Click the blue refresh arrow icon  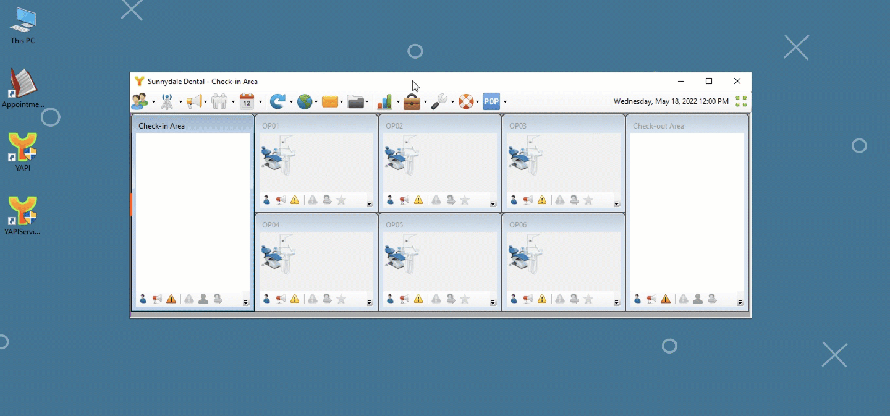tap(278, 101)
